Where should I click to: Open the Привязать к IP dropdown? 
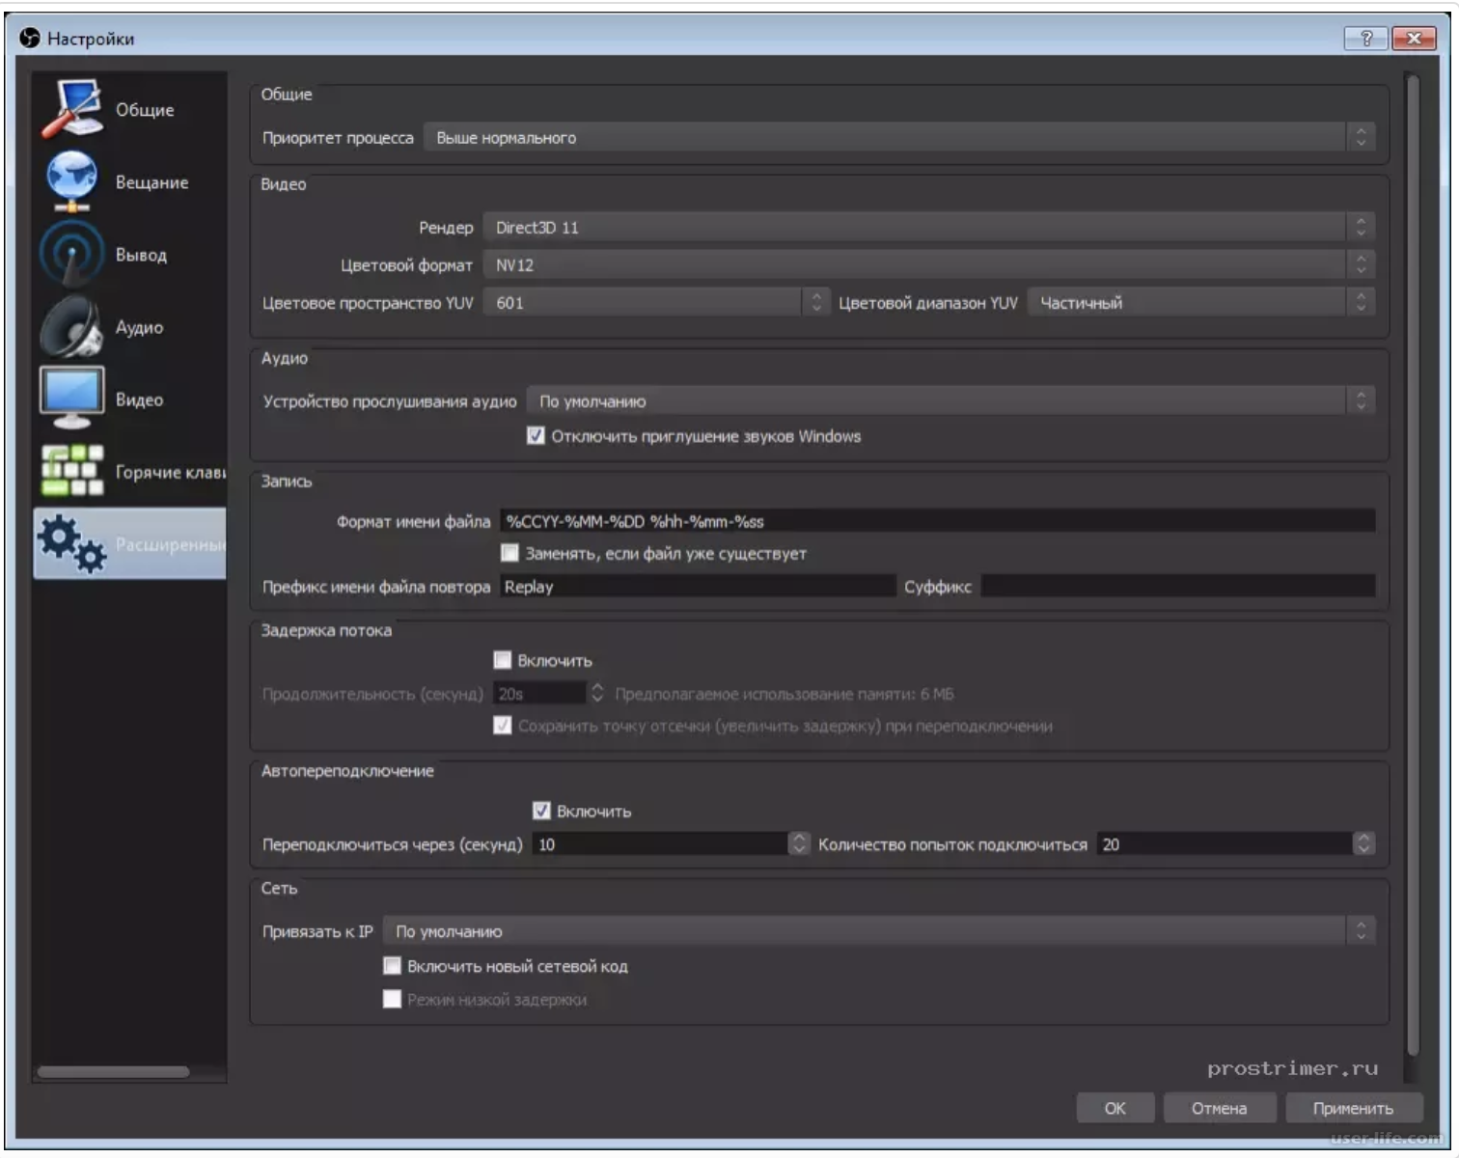point(879,931)
